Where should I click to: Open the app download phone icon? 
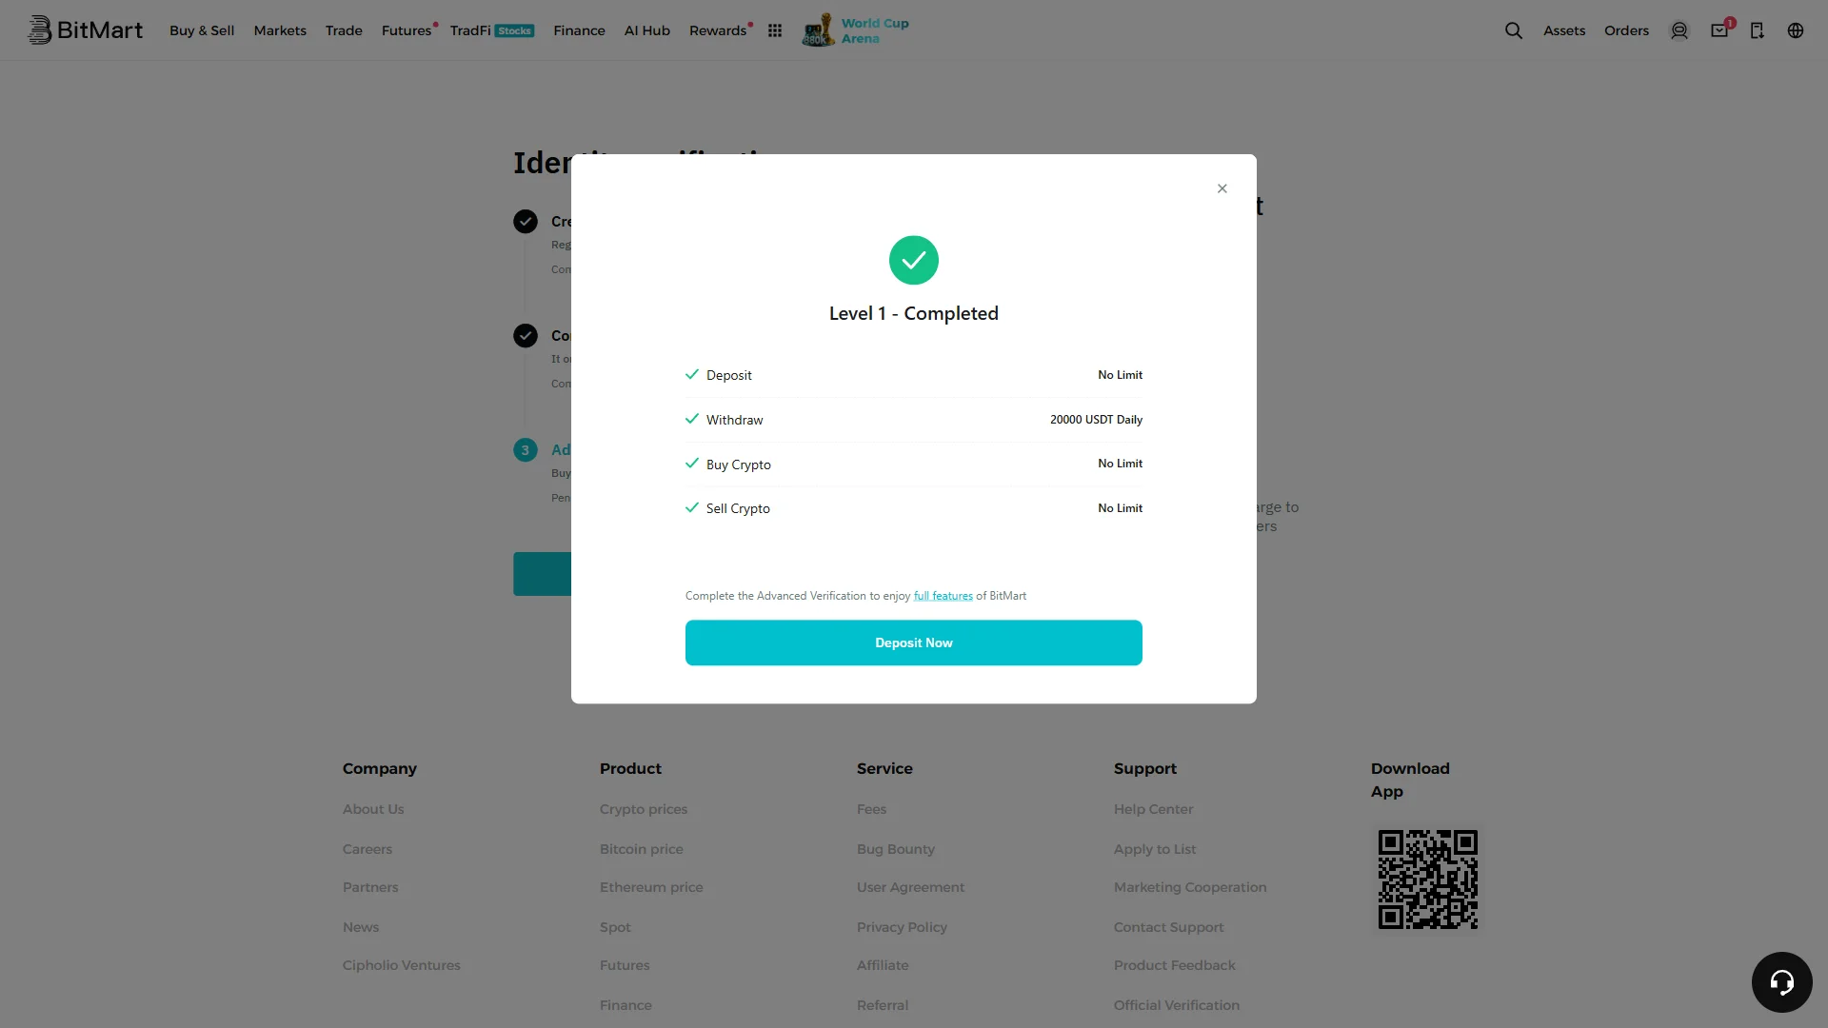tap(1758, 30)
